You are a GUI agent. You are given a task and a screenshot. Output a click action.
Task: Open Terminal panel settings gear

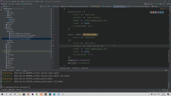click(x=166, y=70)
